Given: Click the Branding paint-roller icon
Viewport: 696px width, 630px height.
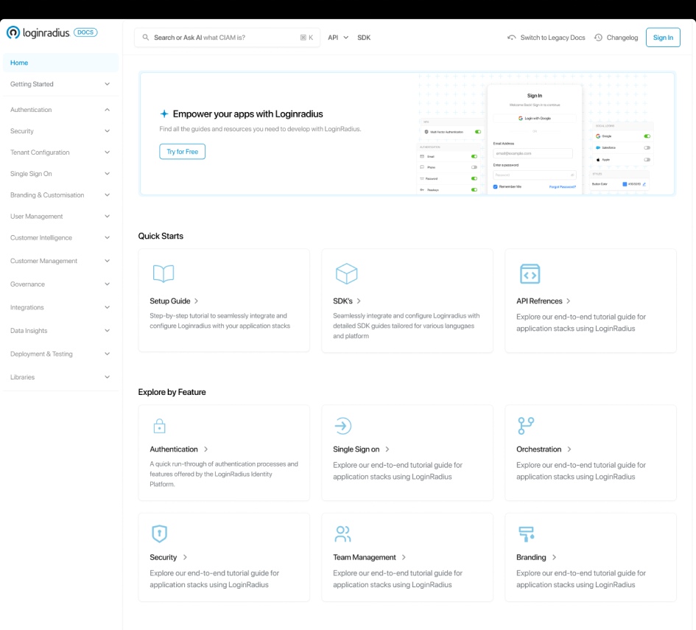Looking at the screenshot, I should pos(527,534).
